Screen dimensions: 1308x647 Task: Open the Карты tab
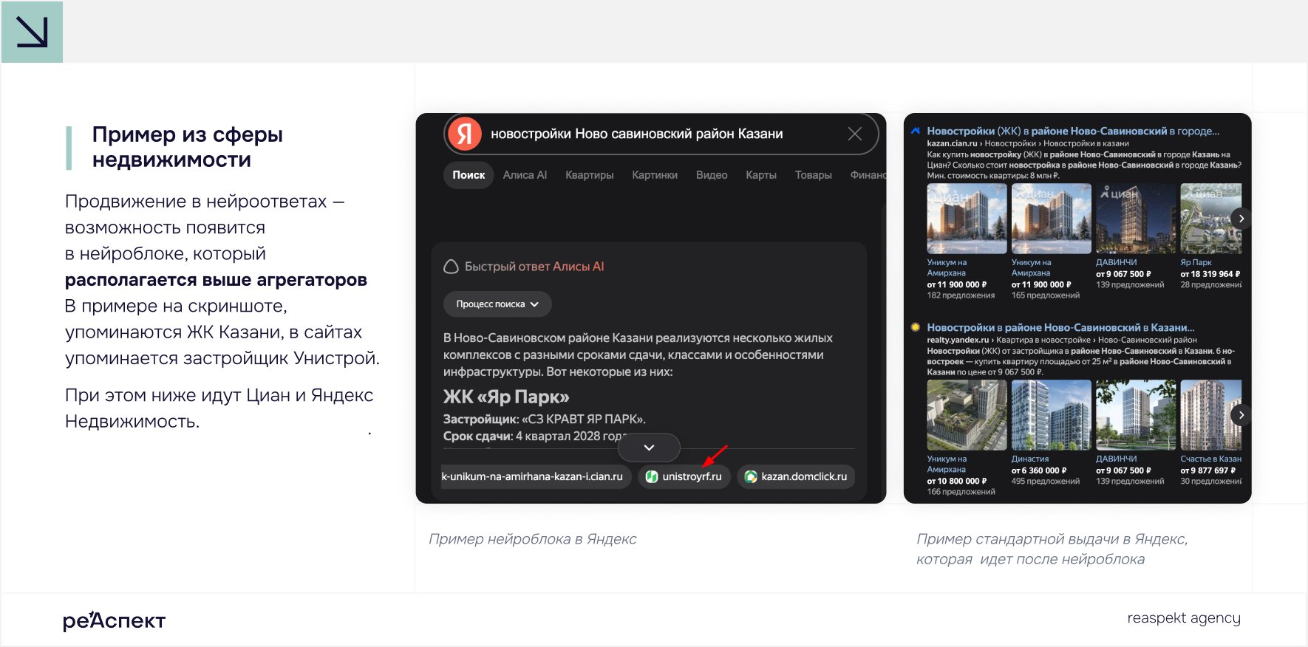click(761, 175)
